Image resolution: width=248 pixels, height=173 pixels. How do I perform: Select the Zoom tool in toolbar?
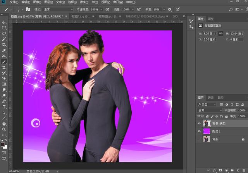[4, 129]
